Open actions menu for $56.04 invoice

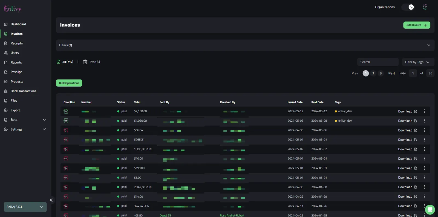point(424,130)
